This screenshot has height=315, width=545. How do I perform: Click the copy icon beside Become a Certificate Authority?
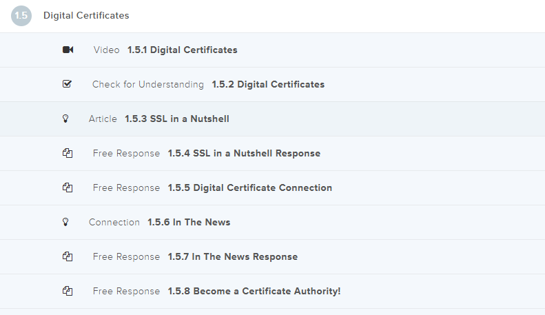click(x=68, y=291)
